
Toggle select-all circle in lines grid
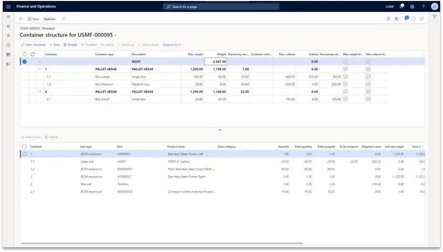[x=25, y=147]
